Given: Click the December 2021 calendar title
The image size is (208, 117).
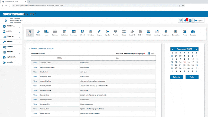Looking at the screenshot, I should (184, 49).
